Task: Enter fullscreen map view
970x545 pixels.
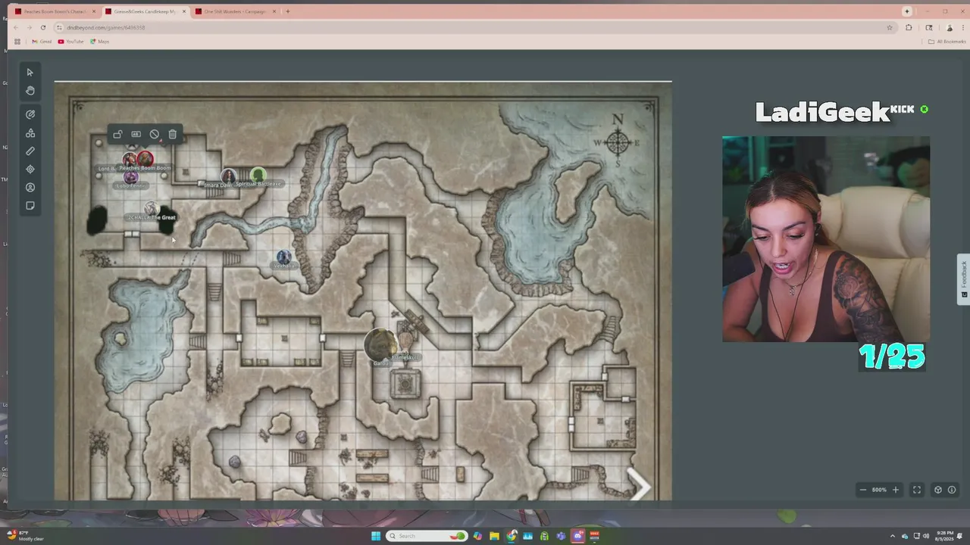Action: pos(916,490)
